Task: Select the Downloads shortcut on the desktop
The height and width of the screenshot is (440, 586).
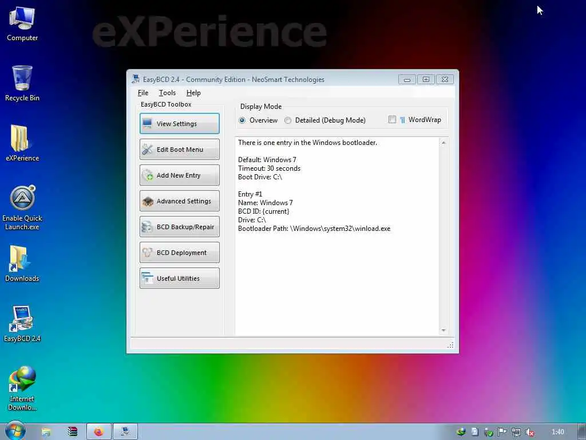Action: (x=22, y=264)
